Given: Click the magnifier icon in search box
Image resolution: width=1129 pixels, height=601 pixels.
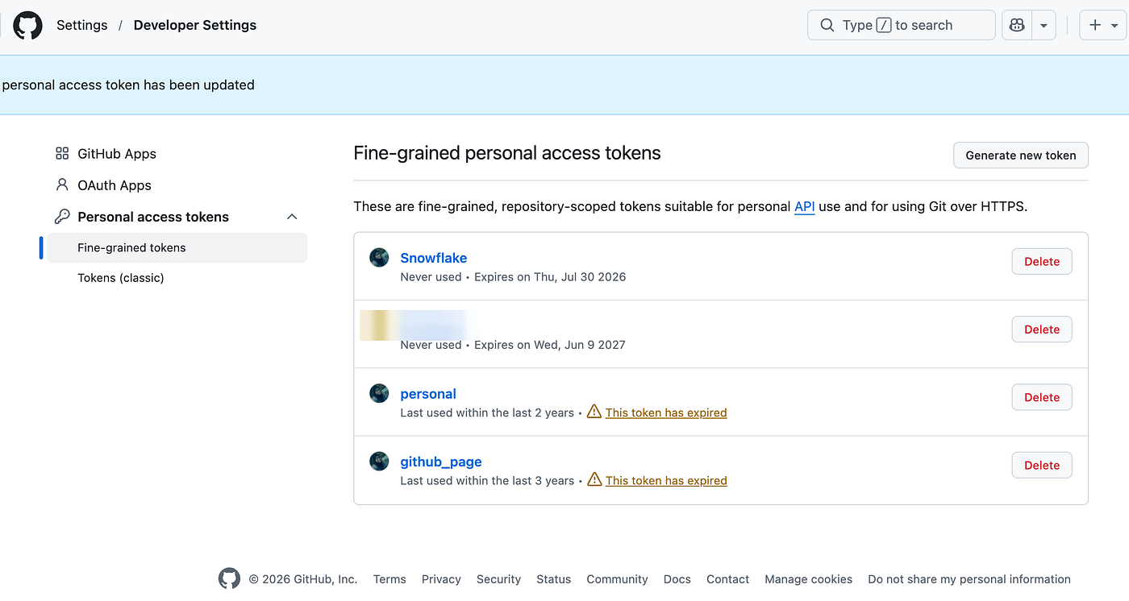Looking at the screenshot, I should [x=827, y=25].
